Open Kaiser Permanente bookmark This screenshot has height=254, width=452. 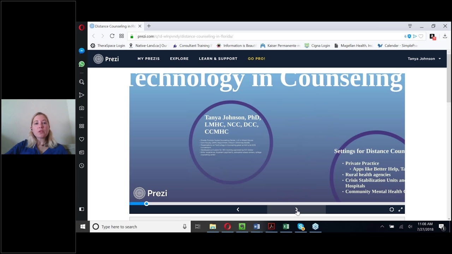pyautogui.click(x=280, y=46)
